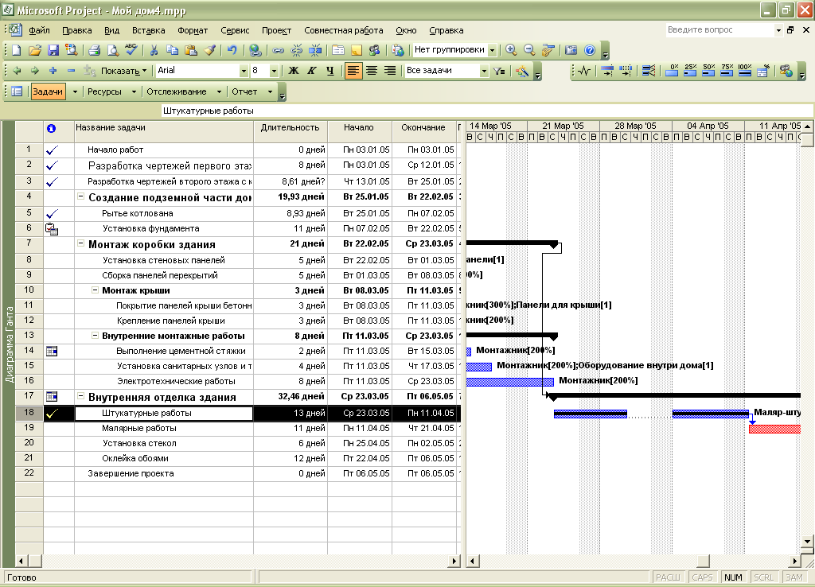Zoom in on the timescale
The height and width of the screenshot is (587, 815).
(x=512, y=50)
